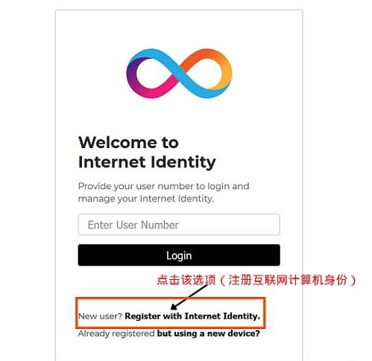The width and height of the screenshot is (372, 361).
Task: Open Register with Internet Identity link
Action: 192,316
